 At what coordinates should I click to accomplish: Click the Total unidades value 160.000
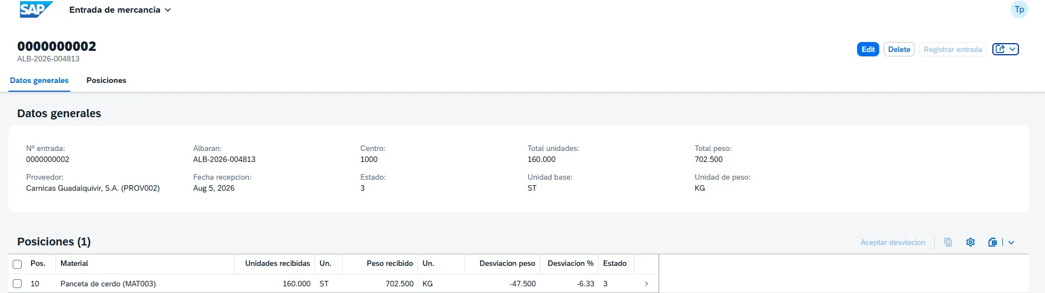541,159
